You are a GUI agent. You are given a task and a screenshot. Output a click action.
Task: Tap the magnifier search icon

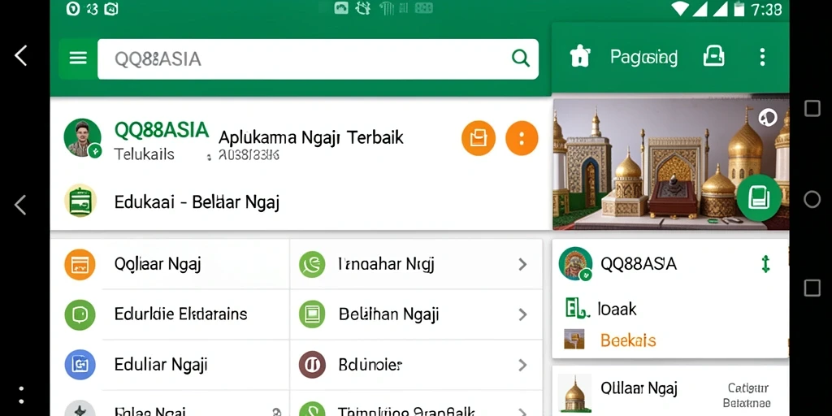(521, 58)
